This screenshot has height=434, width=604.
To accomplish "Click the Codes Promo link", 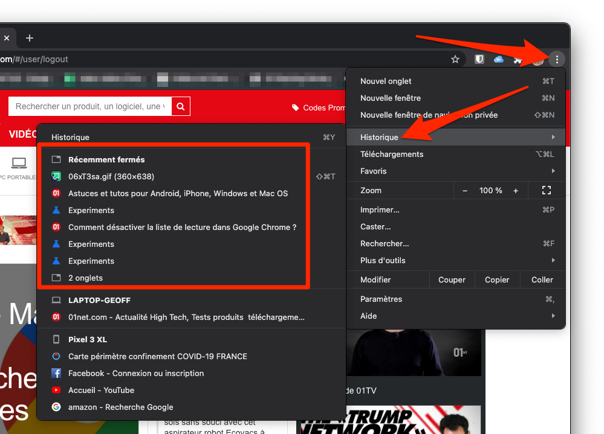I will [323, 107].
